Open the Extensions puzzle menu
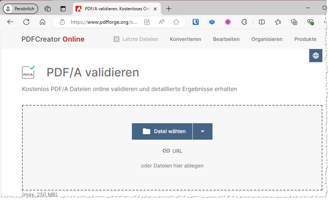329x200 pixels. tap(244, 22)
